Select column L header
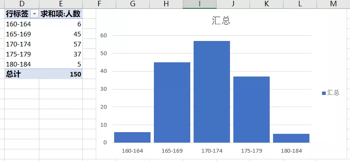The height and width of the screenshot is (161, 350). [300, 4]
